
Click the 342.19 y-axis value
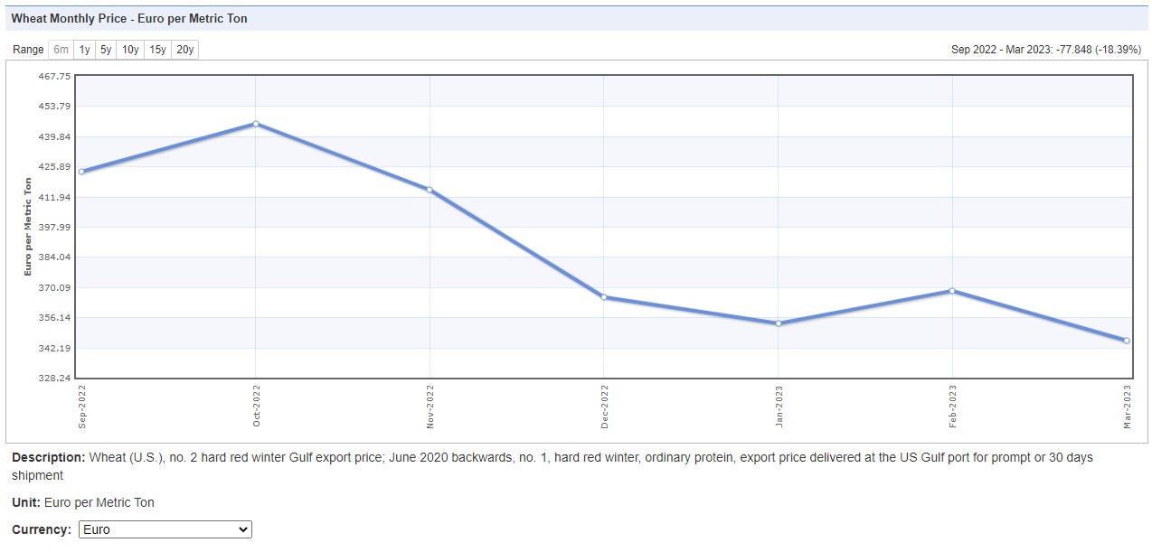point(56,349)
